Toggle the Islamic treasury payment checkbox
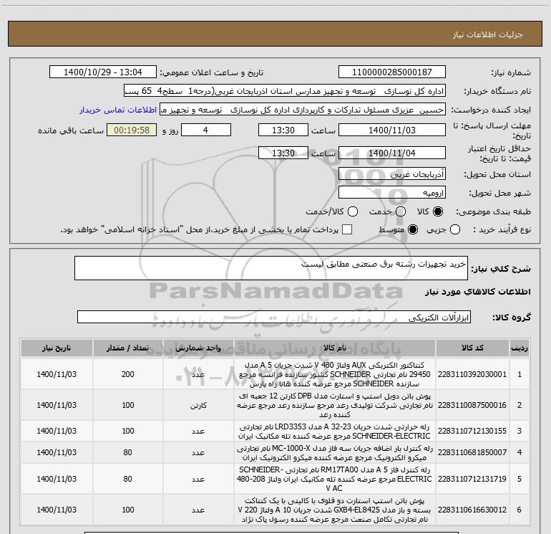Viewport: 551px width, 534px height. (x=347, y=229)
